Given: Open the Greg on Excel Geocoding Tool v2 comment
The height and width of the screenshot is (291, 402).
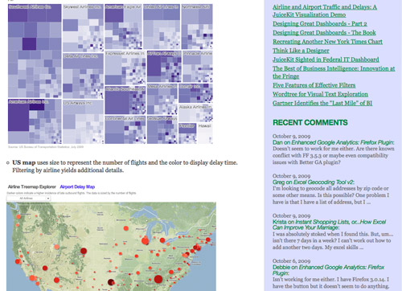Looking at the screenshot, I should tap(314, 182).
